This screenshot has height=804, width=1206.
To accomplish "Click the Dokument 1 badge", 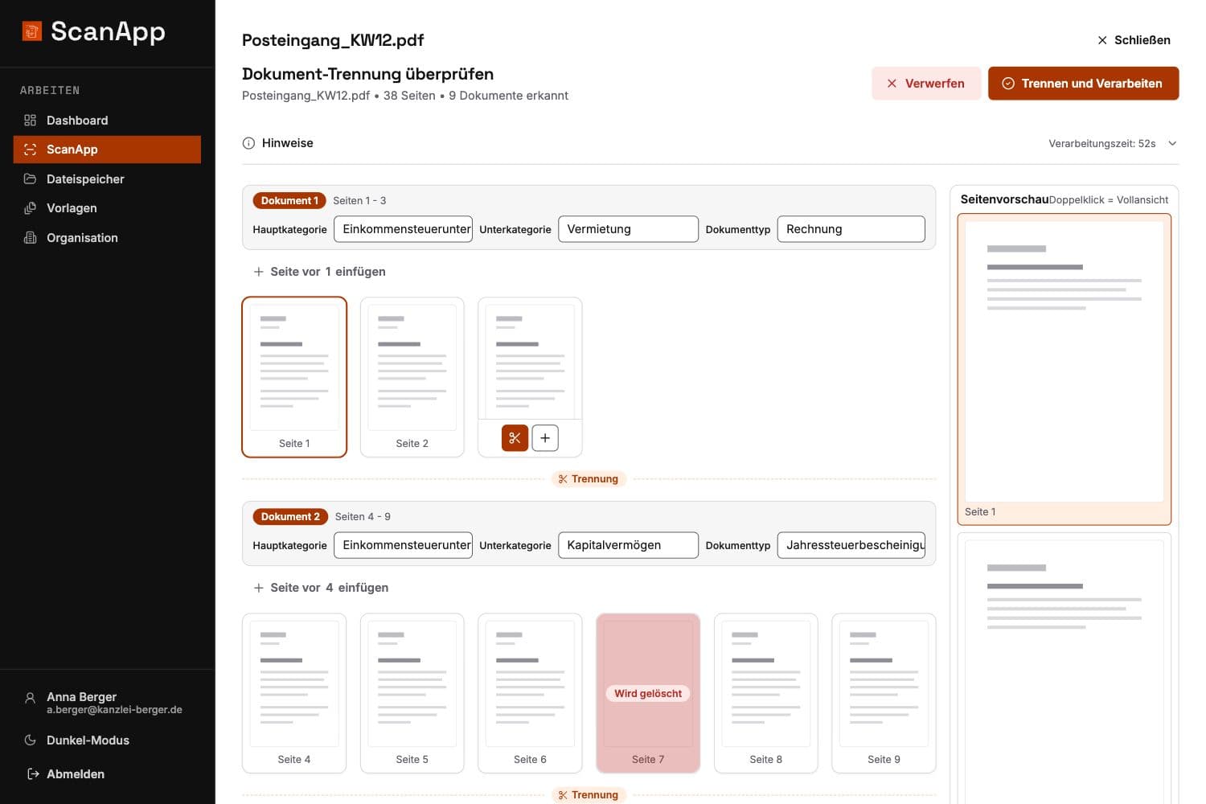I will (x=289, y=201).
